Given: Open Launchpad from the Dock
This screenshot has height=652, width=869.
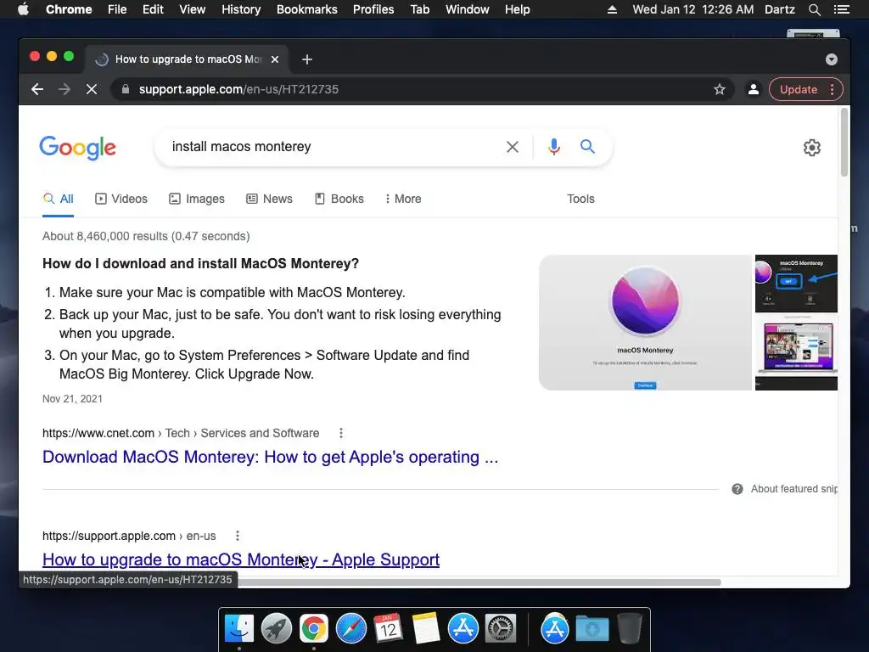Looking at the screenshot, I should [277, 629].
